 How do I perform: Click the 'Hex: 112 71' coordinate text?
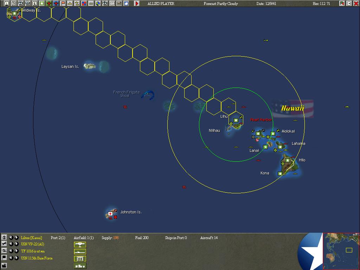(321, 4)
